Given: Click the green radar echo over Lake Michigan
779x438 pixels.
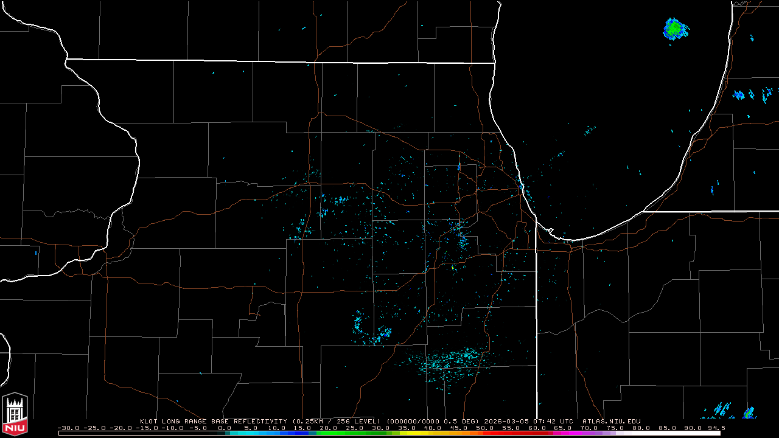Looking at the screenshot, I should [674, 29].
